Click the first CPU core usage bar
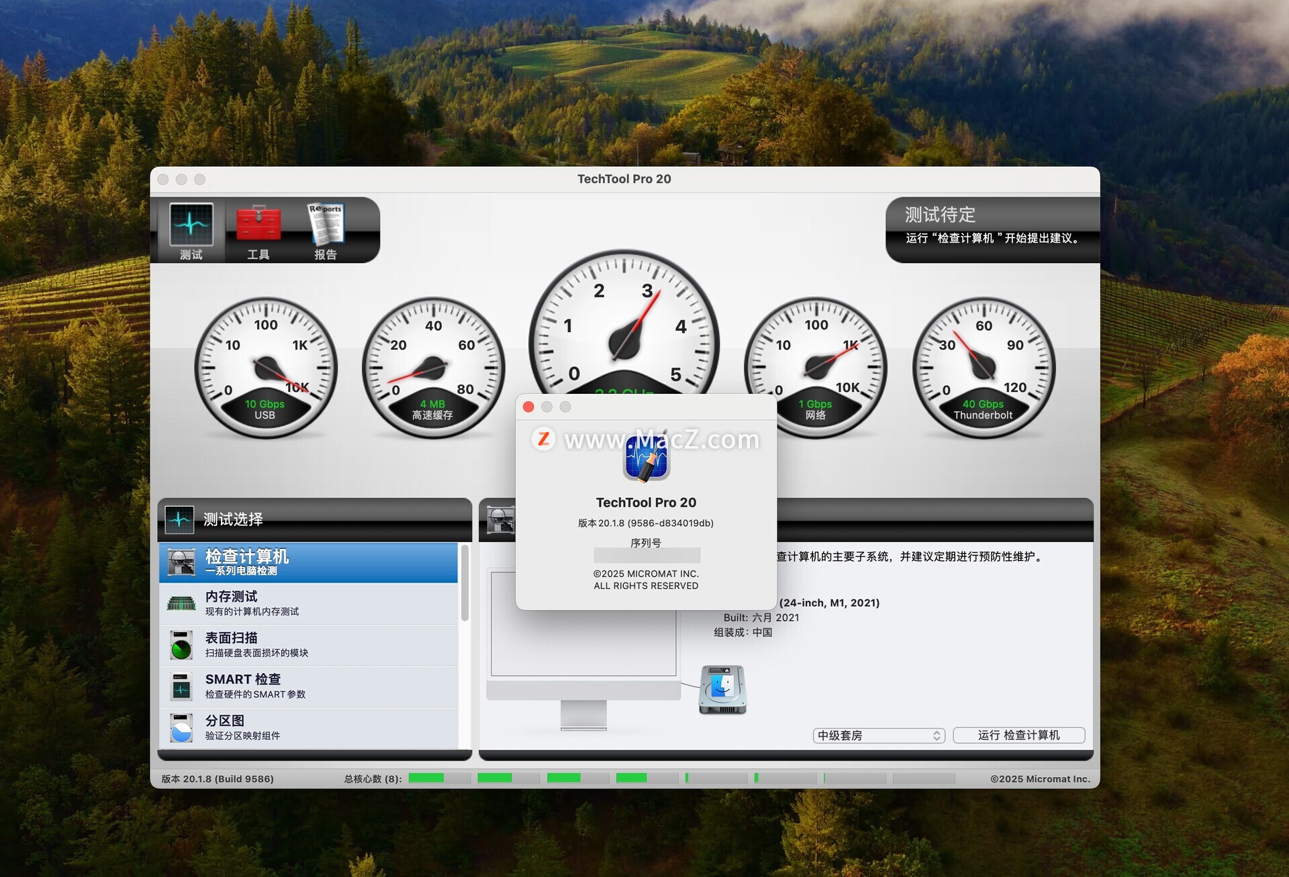The width and height of the screenshot is (1289, 877). [439, 778]
